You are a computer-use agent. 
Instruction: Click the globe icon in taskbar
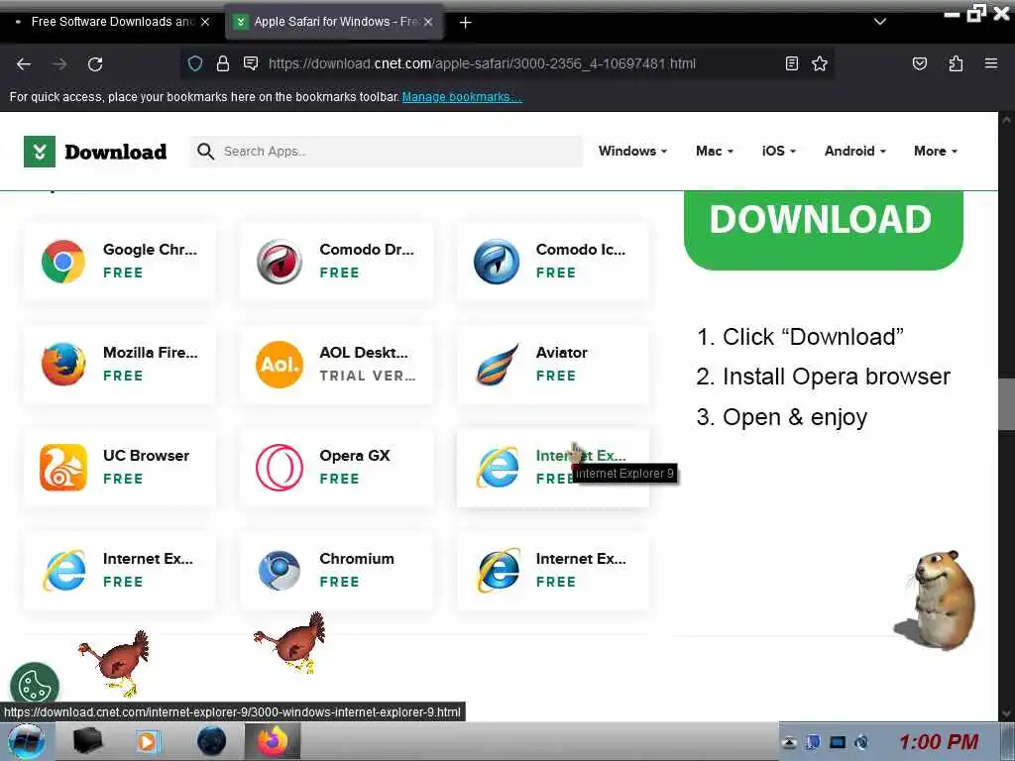[x=211, y=741]
